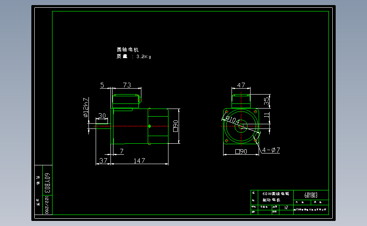The image size is (367, 226).
Task: Click the 'Ø104' bolt circle dimension
Action: (232, 120)
